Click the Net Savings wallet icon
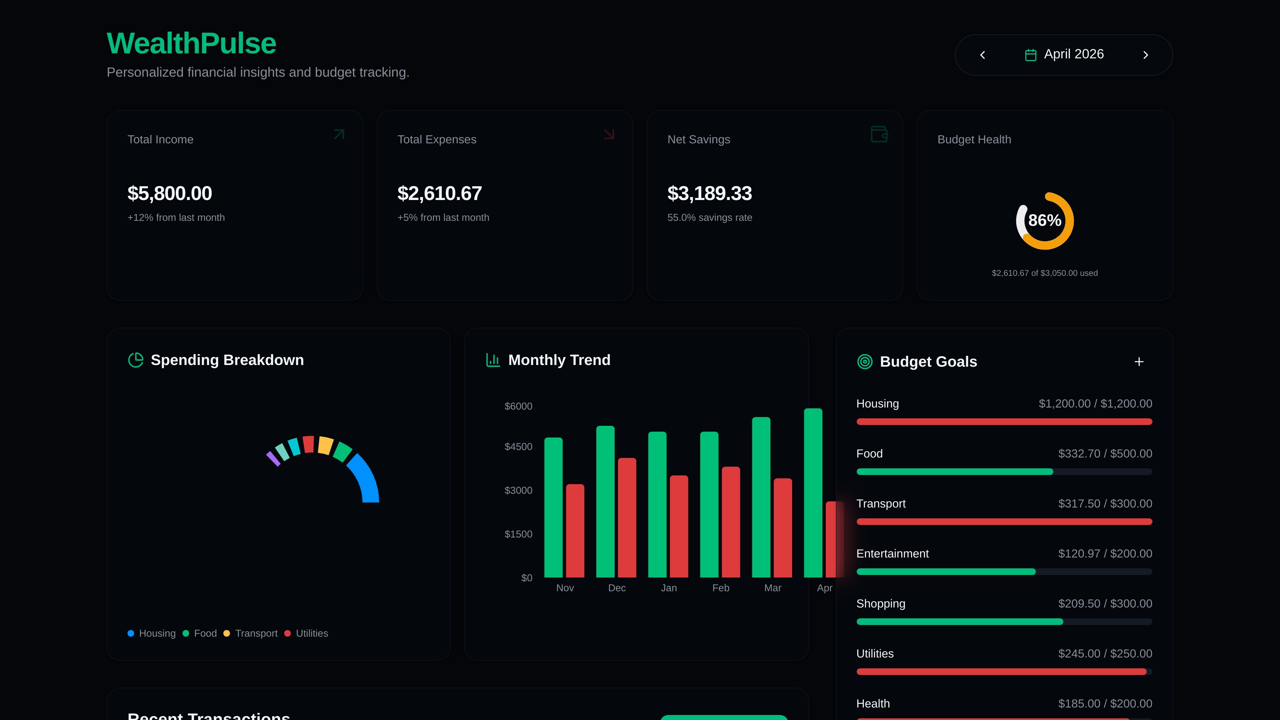The width and height of the screenshot is (1280, 720). (879, 134)
